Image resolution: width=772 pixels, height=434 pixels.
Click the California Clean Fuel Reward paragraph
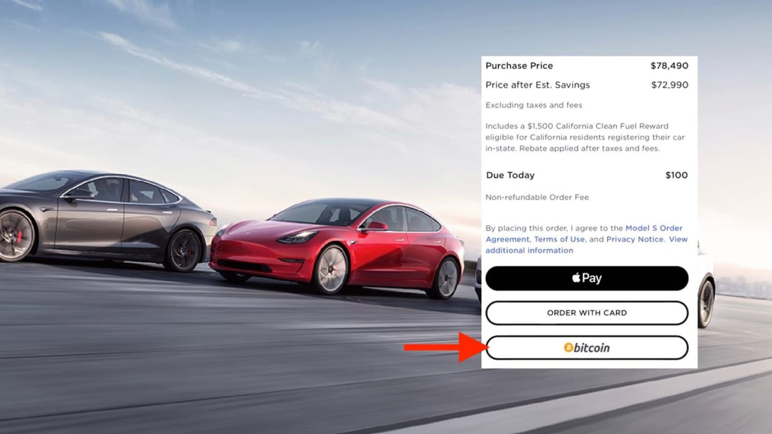(x=585, y=137)
